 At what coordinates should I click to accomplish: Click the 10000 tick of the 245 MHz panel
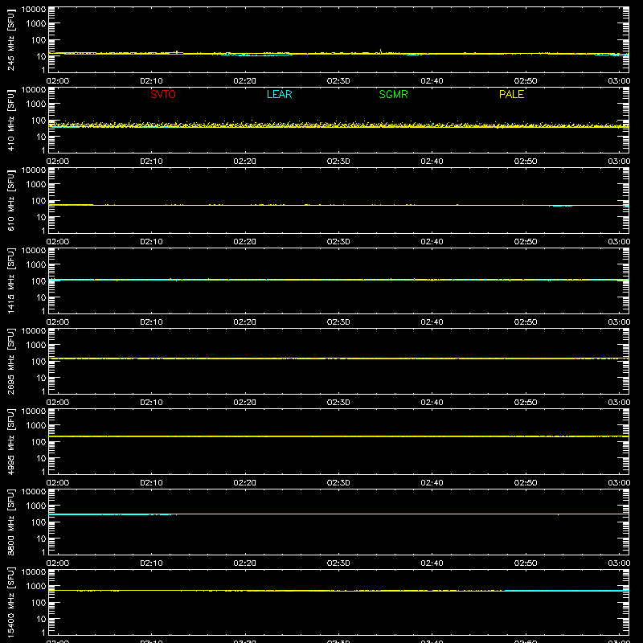pyautogui.click(x=34, y=10)
